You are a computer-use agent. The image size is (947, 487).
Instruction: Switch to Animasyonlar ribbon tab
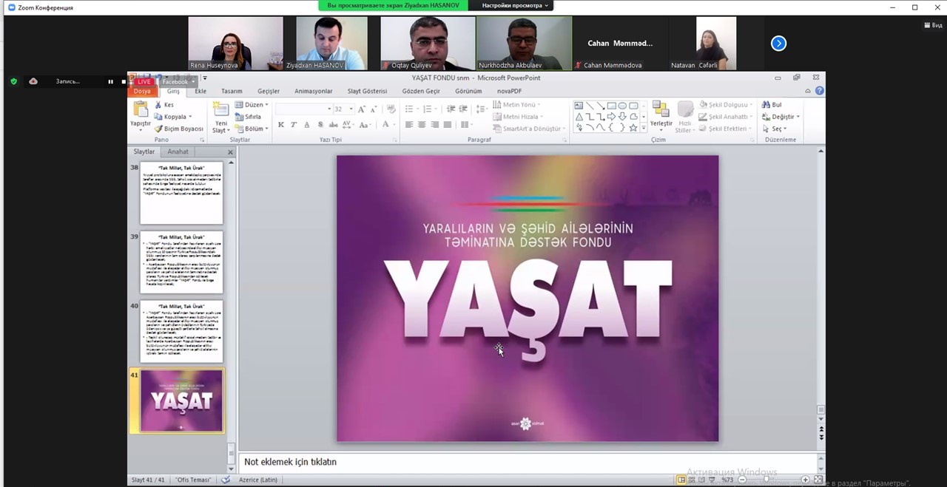pos(313,91)
